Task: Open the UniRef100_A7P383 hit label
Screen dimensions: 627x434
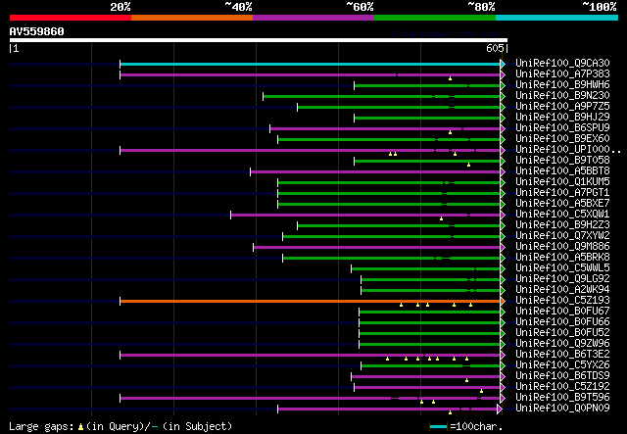Action: click(x=562, y=74)
